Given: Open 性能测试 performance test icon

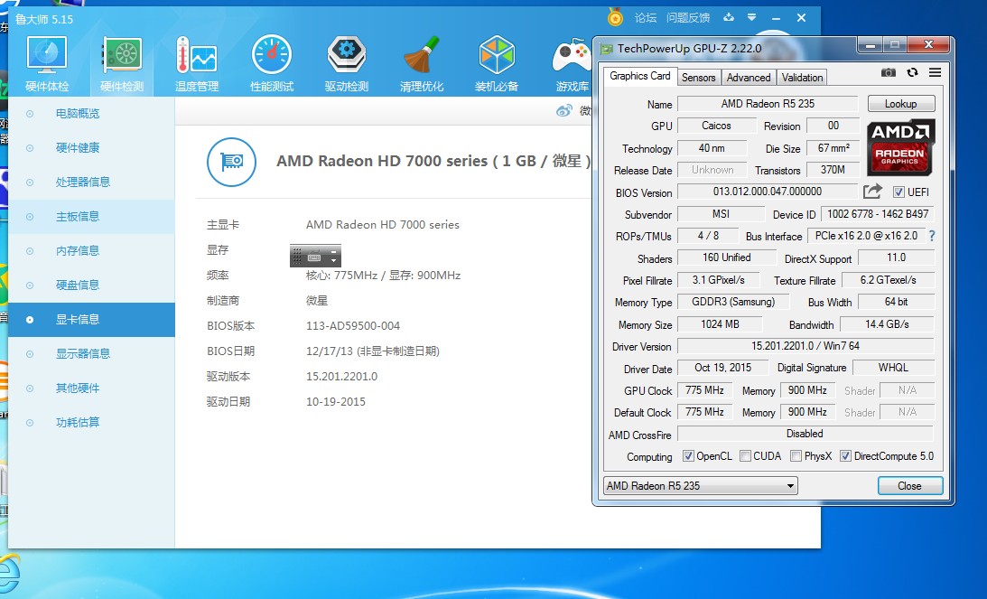Looking at the screenshot, I should tap(271, 64).
